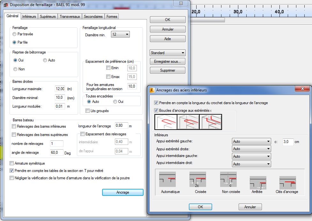Choose Auto for Reprise de bétonnage
The image size is (312, 221).
tap(45, 60)
